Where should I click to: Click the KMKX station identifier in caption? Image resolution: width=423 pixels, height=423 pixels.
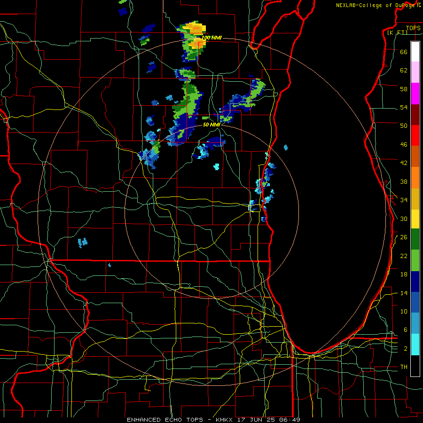coord(225,420)
